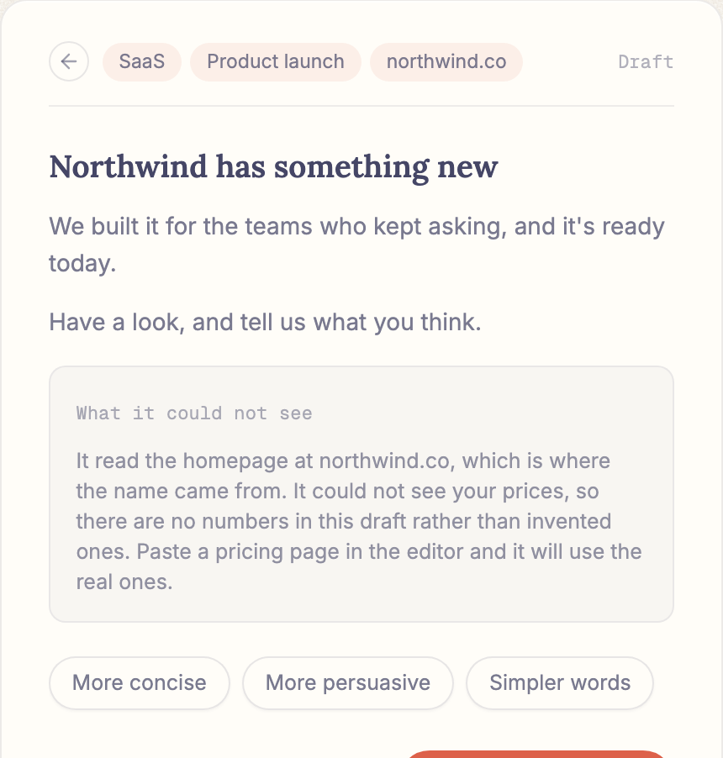The image size is (723, 758).
Task: Click the note text about reading the homepage
Action: [359, 521]
